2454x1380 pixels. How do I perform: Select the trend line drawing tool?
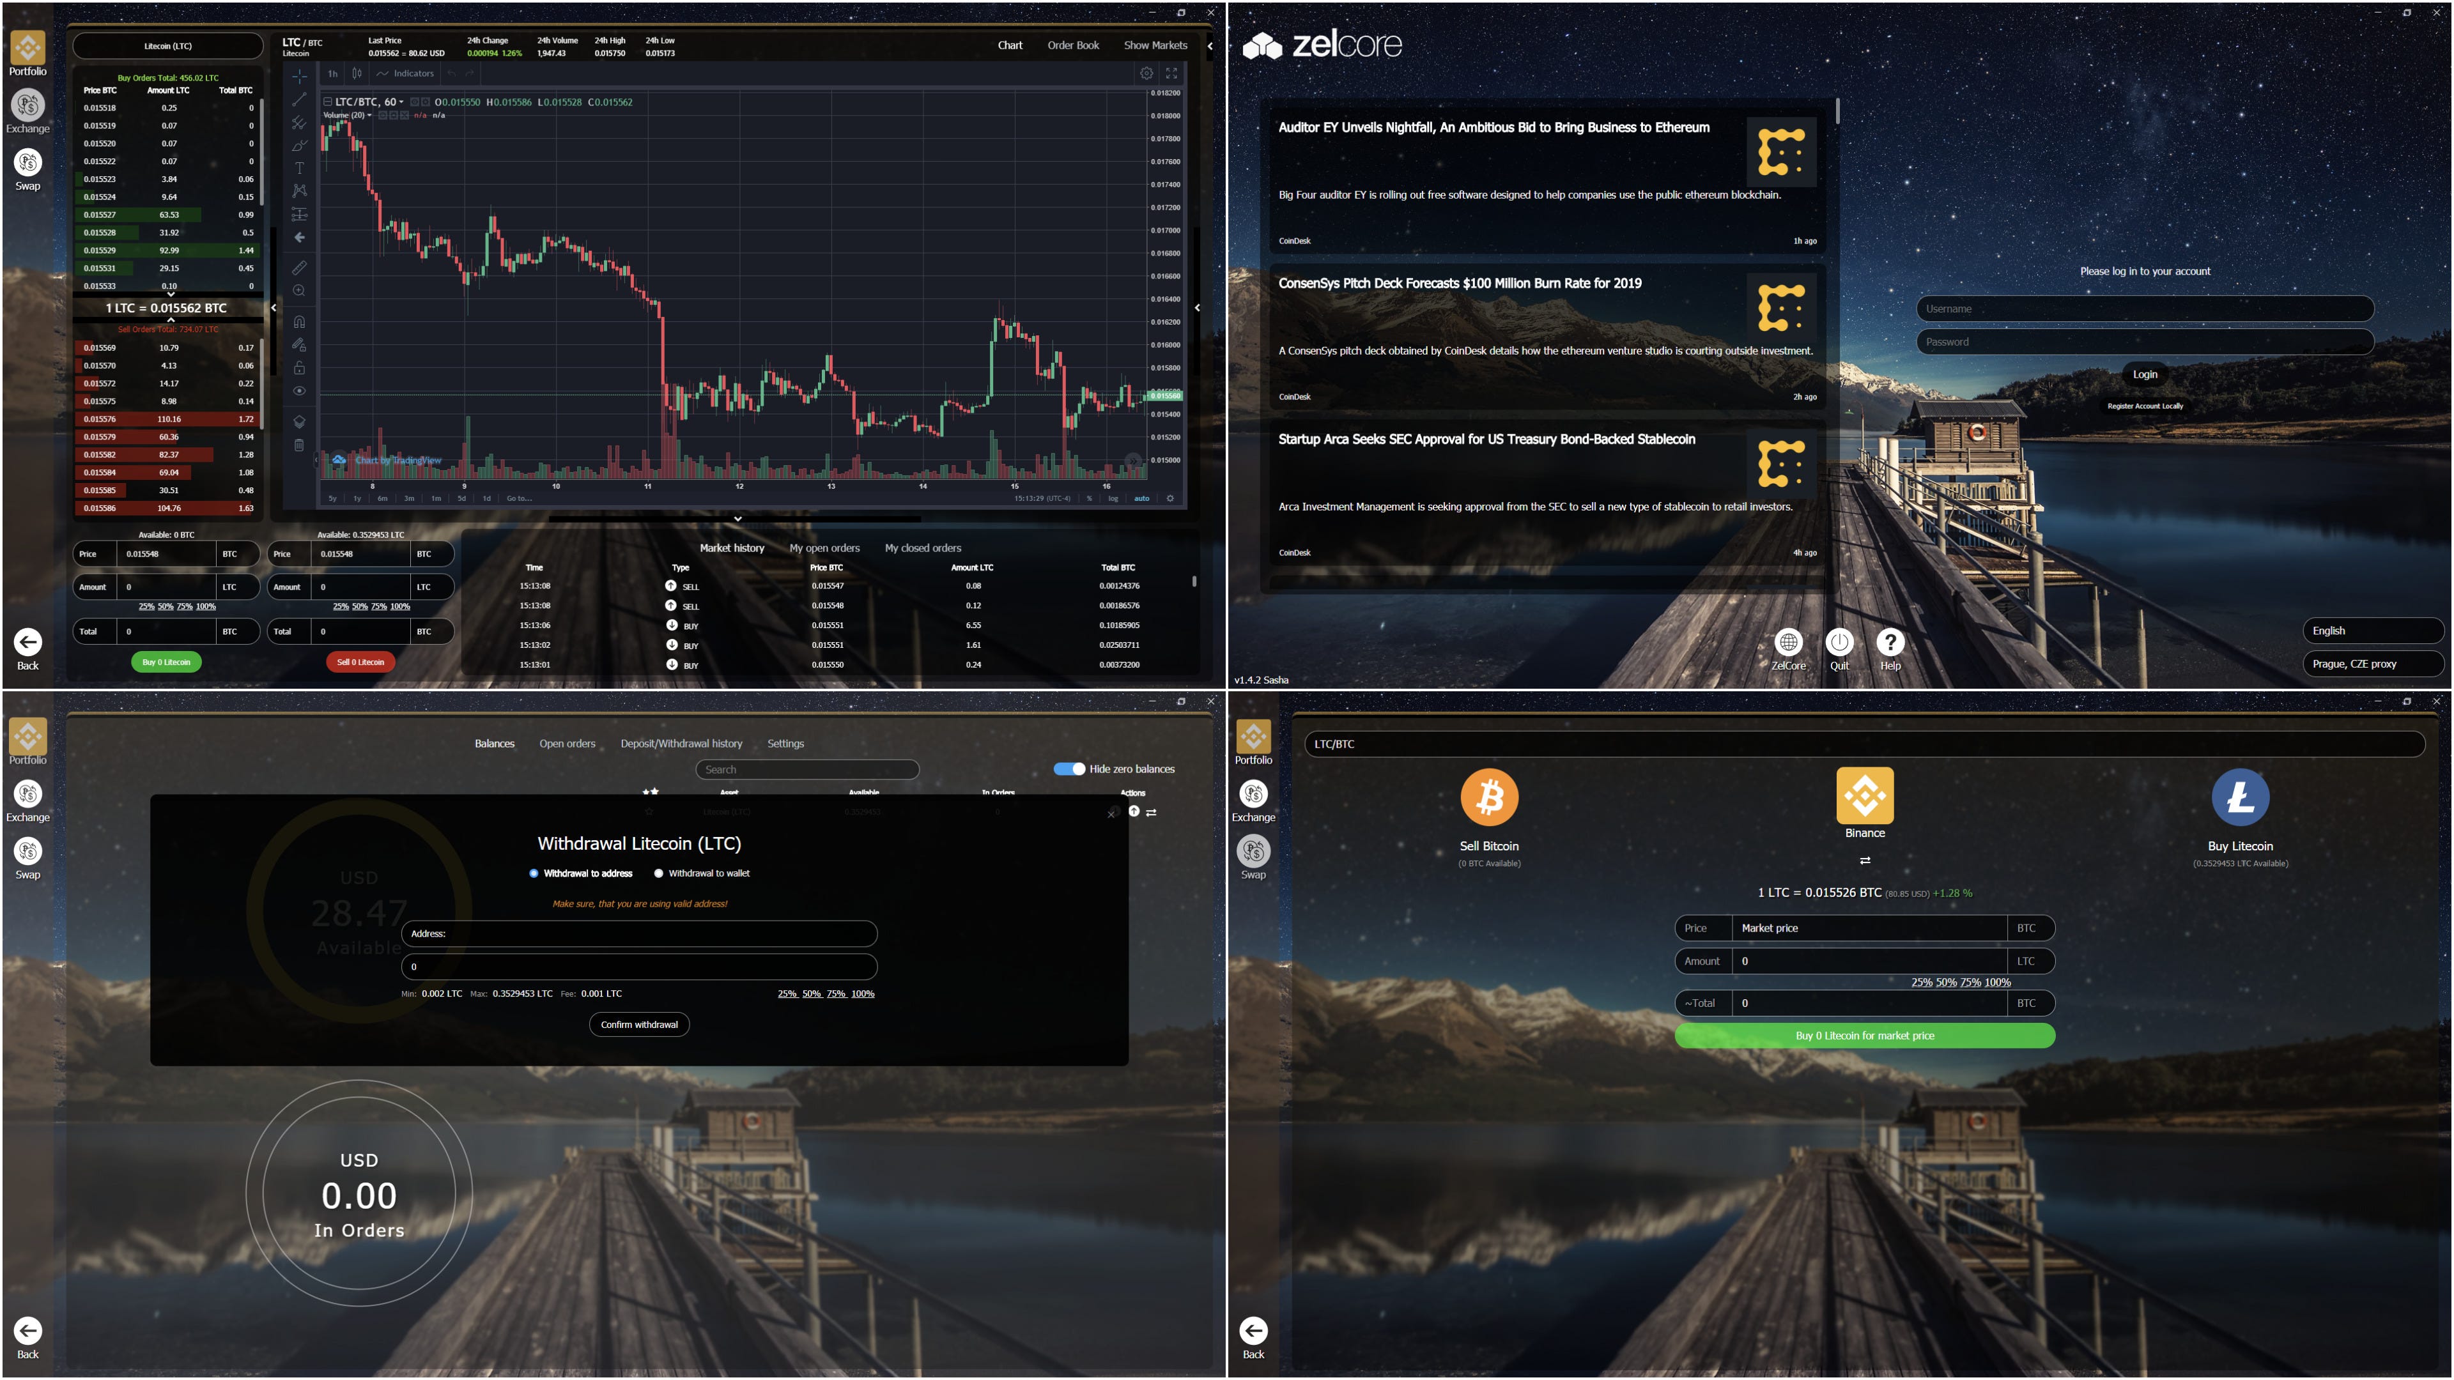[x=299, y=99]
